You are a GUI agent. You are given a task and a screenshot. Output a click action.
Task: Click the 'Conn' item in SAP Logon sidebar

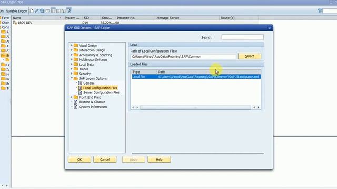[x=5, y=27]
